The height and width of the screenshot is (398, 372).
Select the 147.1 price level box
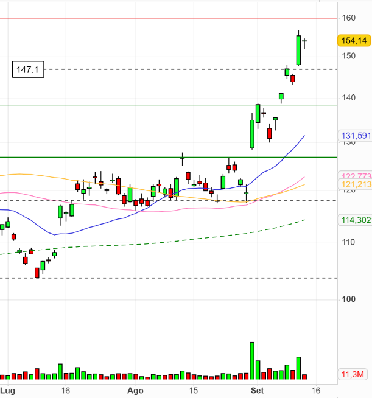pos(28,69)
